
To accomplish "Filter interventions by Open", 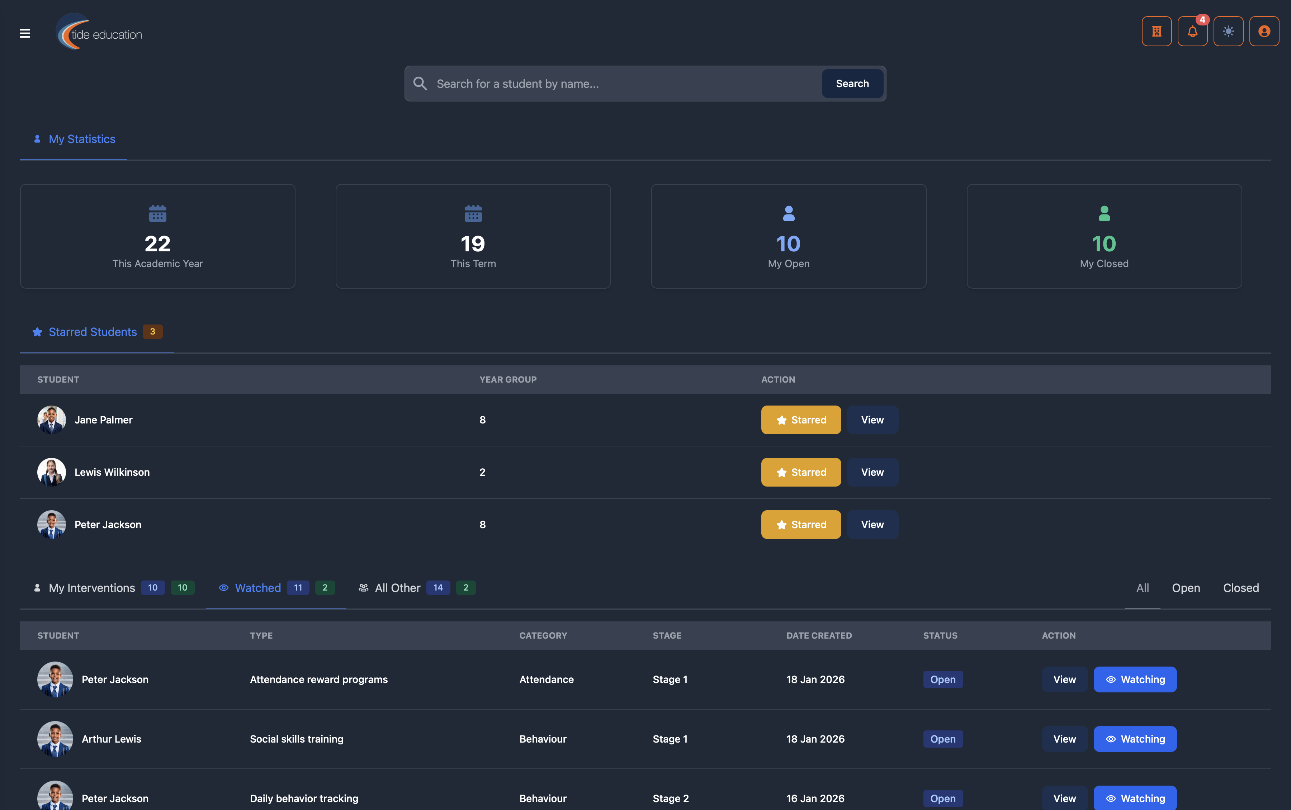I will (x=1186, y=588).
